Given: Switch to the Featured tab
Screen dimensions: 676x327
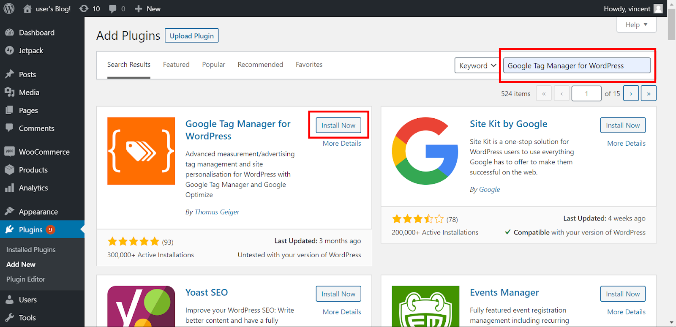Looking at the screenshot, I should 176,65.
